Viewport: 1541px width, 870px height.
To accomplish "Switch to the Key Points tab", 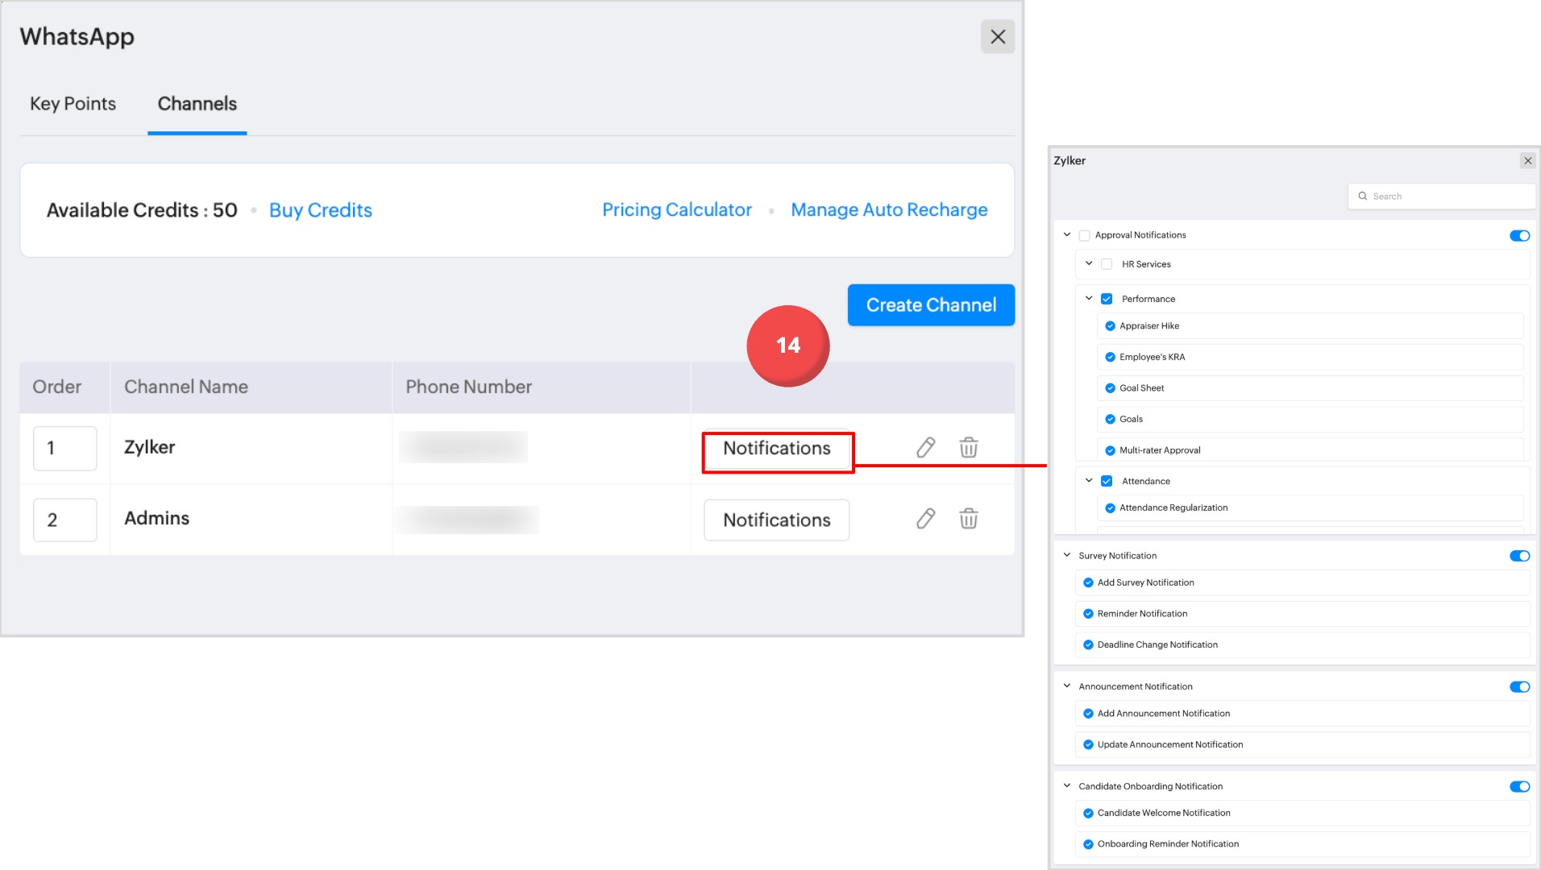I will 73,104.
